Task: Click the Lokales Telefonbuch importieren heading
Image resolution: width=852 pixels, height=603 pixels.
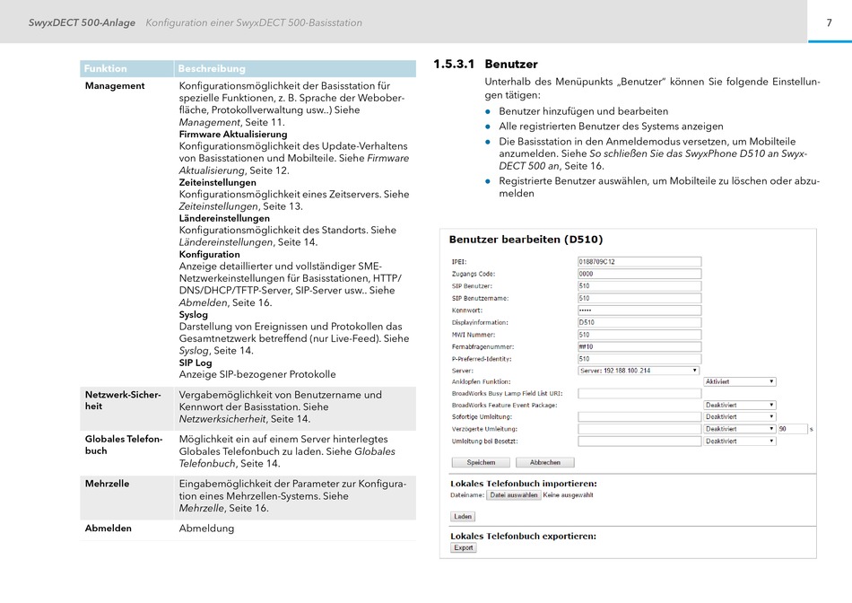Action: [x=523, y=484]
